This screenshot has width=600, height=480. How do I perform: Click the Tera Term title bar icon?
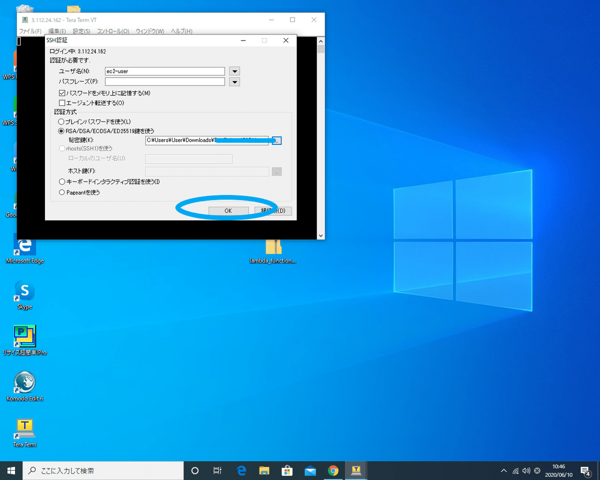[25, 20]
